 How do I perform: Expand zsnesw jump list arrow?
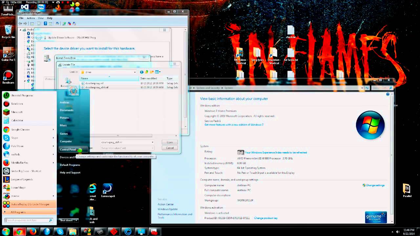click(53, 196)
